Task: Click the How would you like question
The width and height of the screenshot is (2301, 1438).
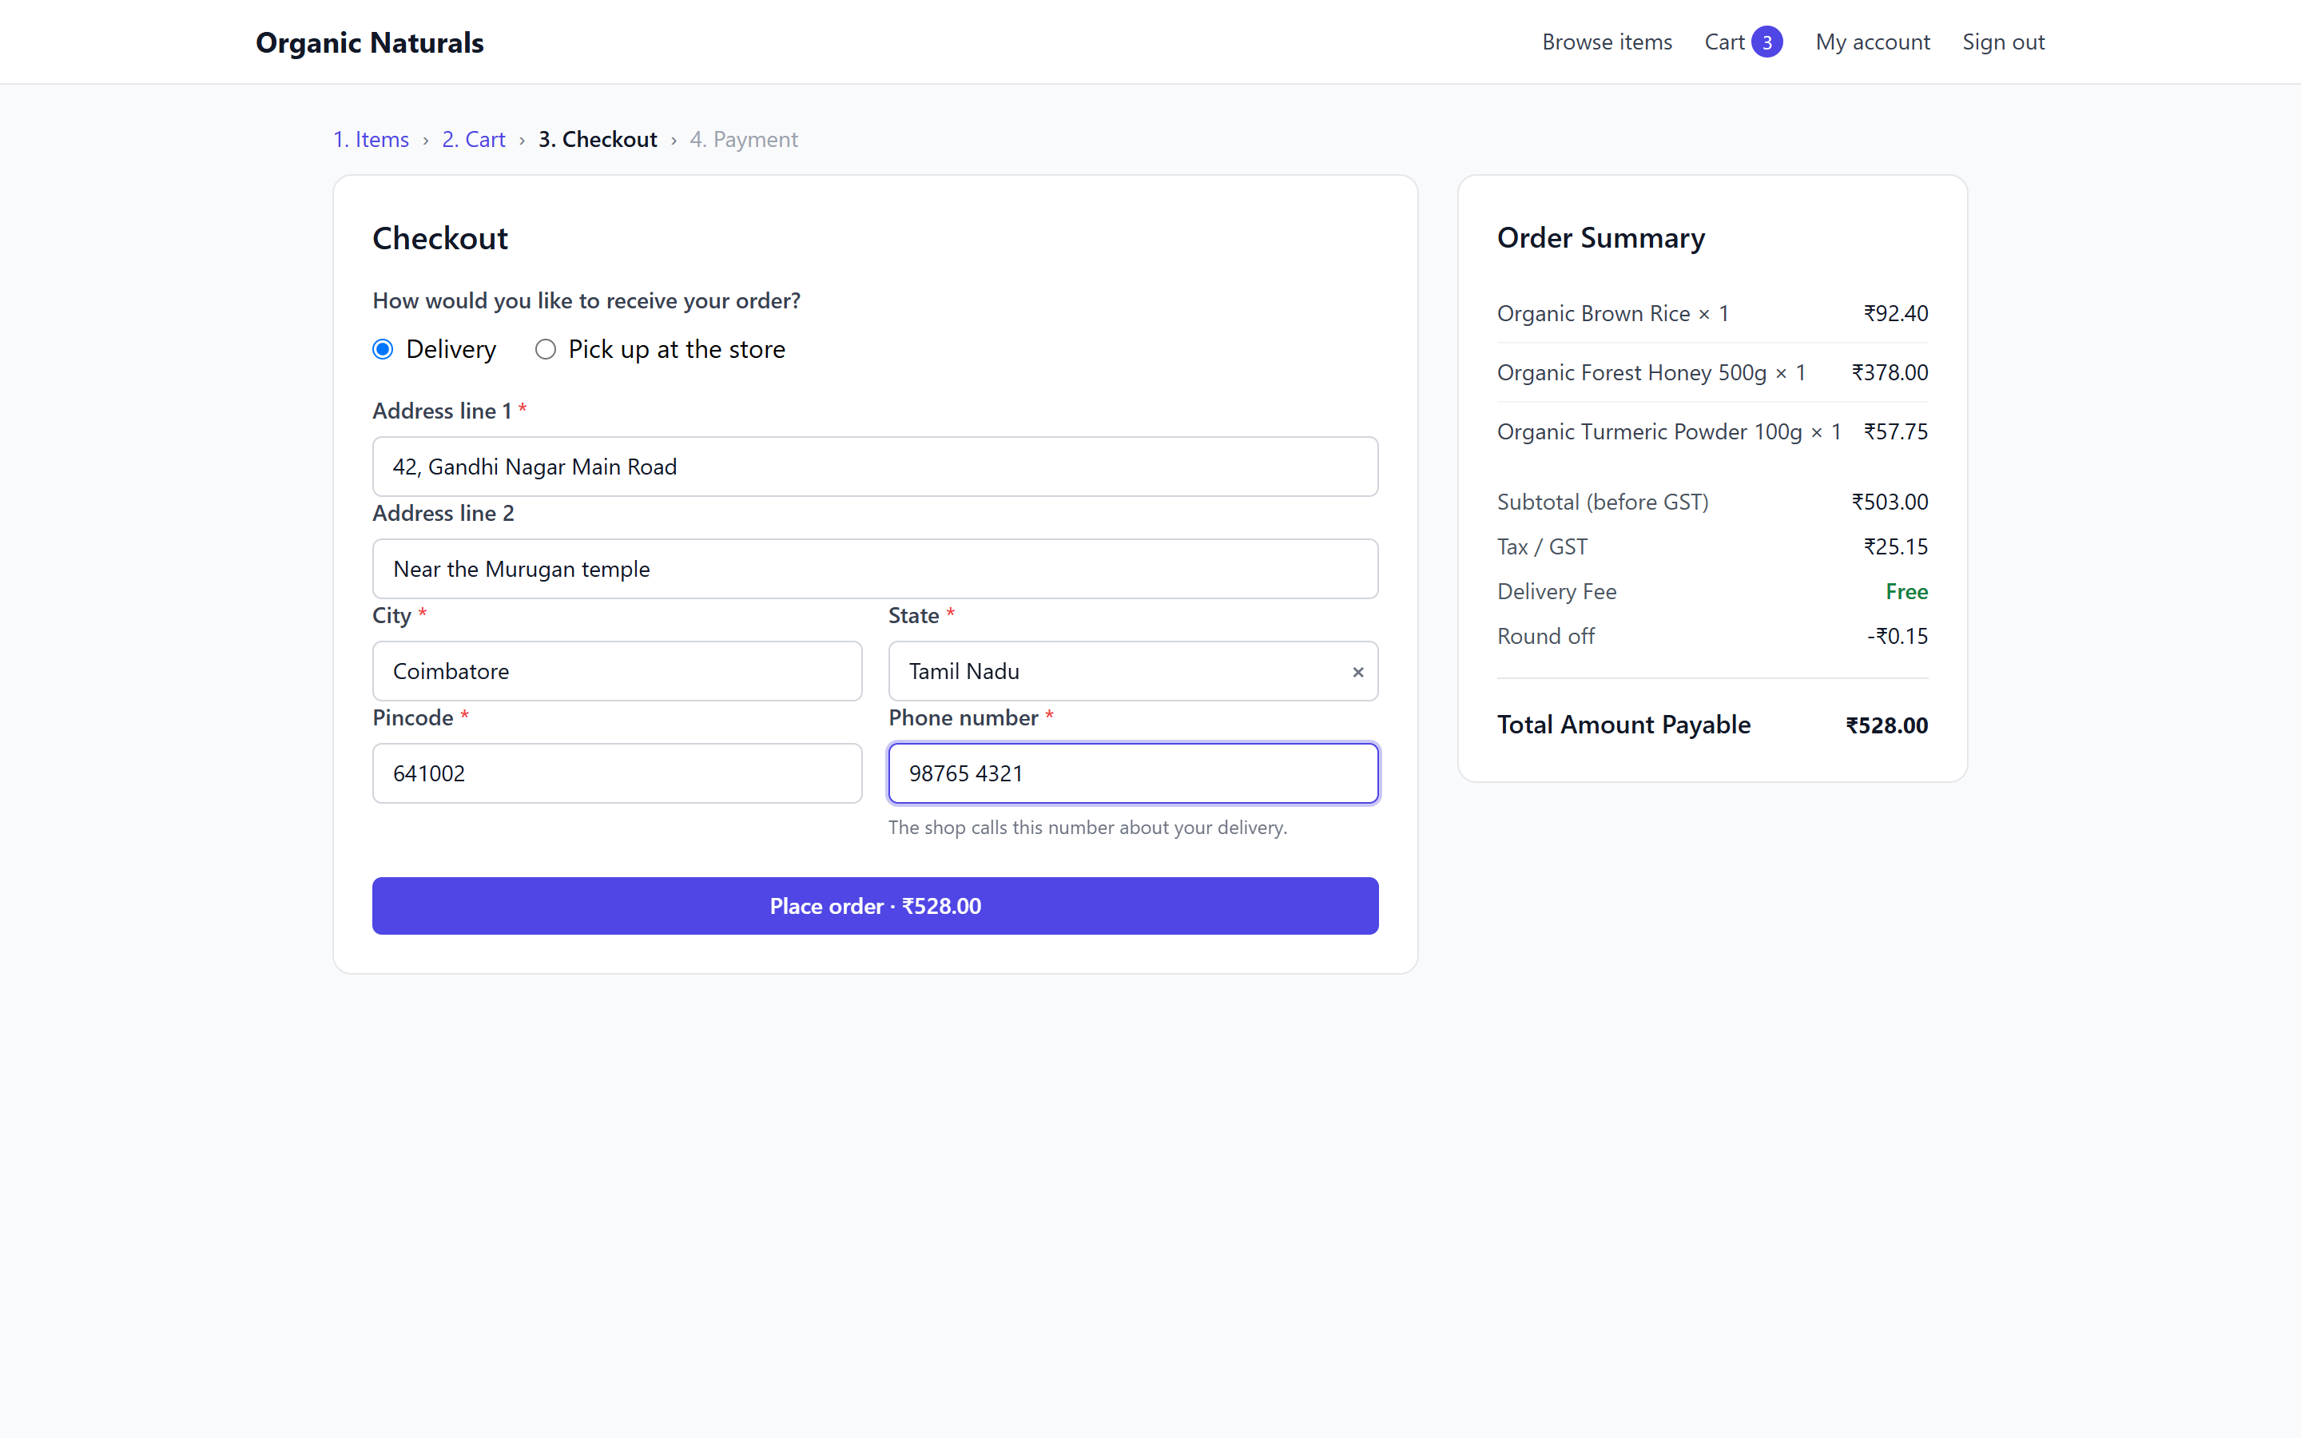Action: [x=586, y=300]
